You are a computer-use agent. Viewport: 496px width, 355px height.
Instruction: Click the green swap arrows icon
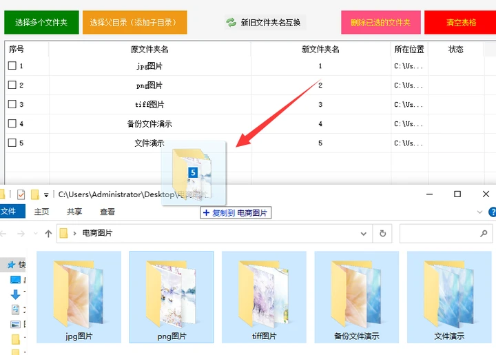click(x=231, y=23)
